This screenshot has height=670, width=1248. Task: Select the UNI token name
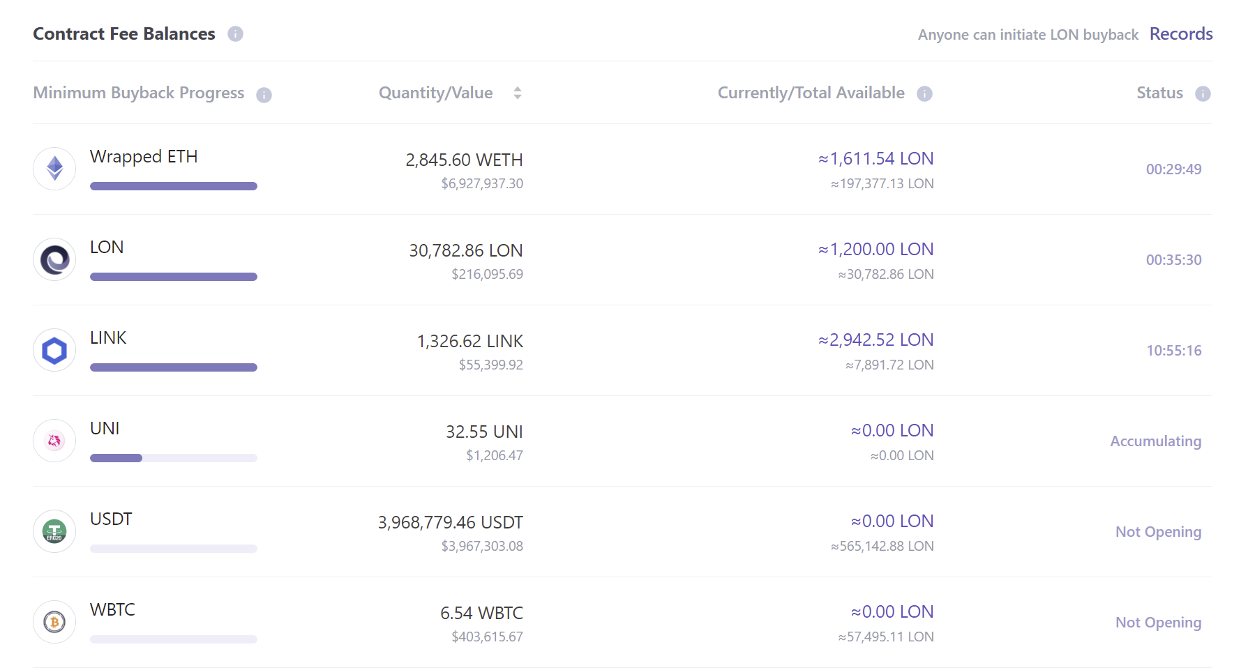click(105, 429)
